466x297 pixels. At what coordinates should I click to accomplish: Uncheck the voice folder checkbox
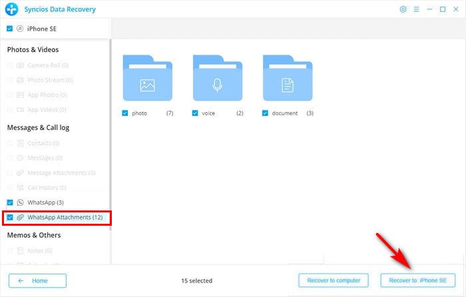(x=195, y=113)
